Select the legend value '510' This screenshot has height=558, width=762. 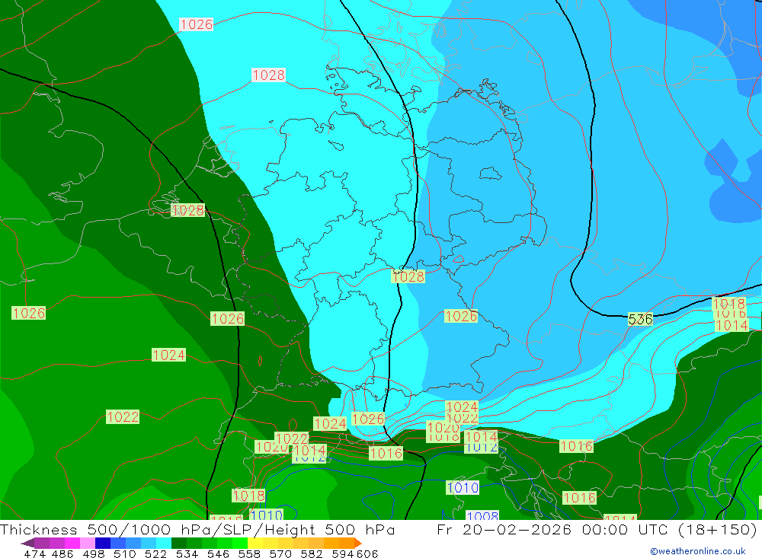(124, 553)
